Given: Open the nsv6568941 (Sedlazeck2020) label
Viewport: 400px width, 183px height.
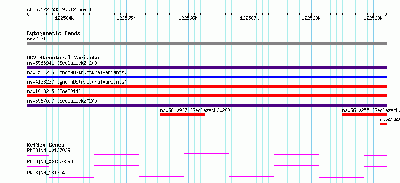Looking at the screenshot, I should click(62, 63).
